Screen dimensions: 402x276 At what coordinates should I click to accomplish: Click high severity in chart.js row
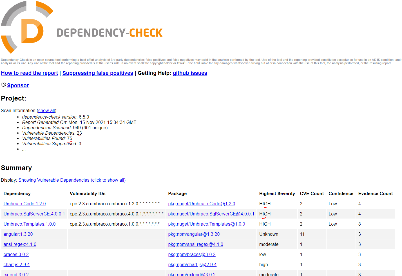pyautogui.click(x=263, y=264)
